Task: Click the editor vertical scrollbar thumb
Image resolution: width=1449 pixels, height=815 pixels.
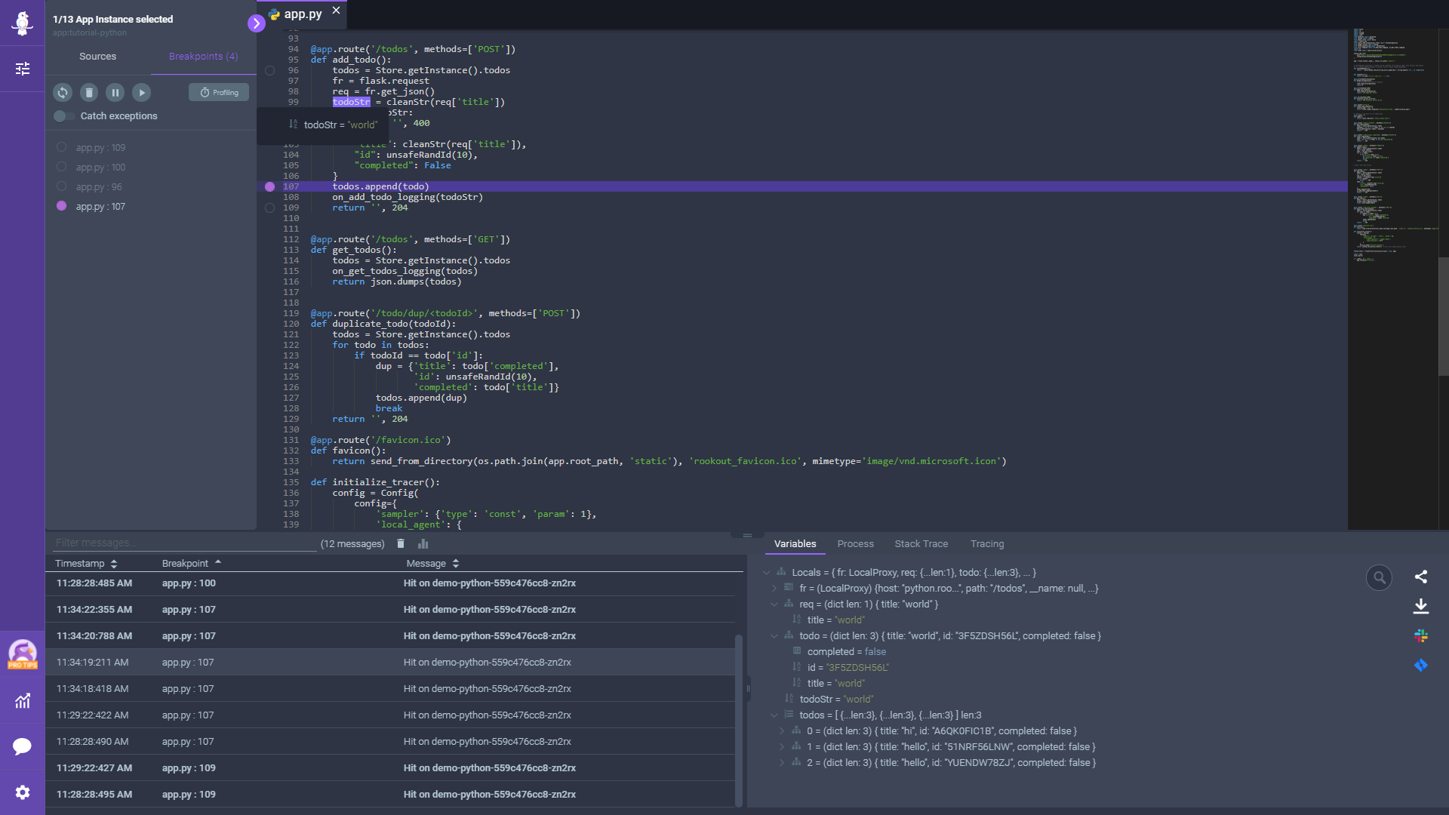Action: tap(1444, 317)
